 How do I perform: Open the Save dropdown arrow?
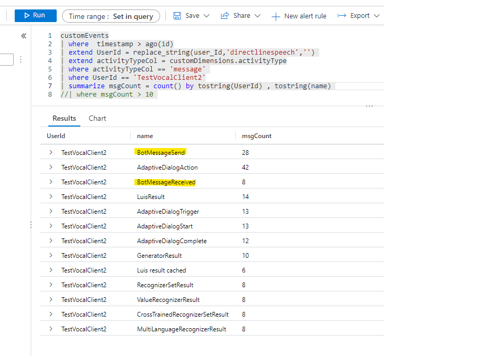point(206,16)
